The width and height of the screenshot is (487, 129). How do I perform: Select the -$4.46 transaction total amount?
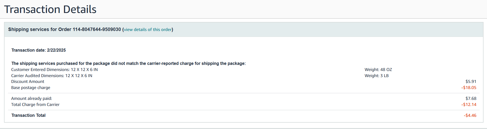pyautogui.click(x=470, y=115)
